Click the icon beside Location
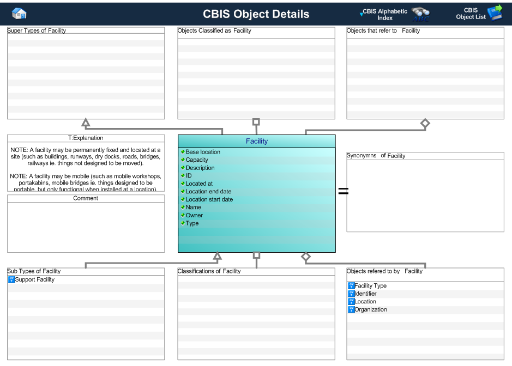 pyautogui.click(x=351, y=301)
